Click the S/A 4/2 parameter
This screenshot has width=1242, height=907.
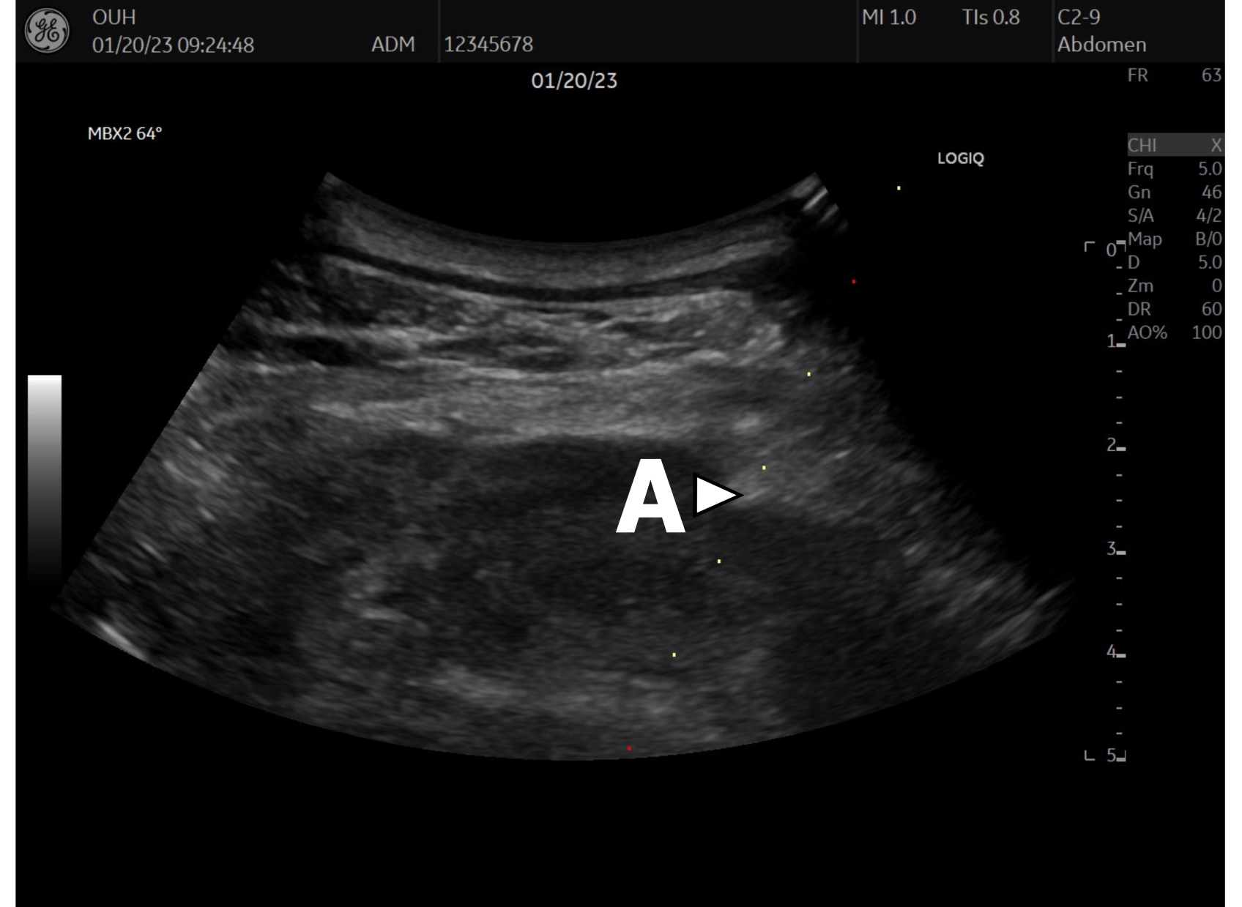(x=1175, y=216)
